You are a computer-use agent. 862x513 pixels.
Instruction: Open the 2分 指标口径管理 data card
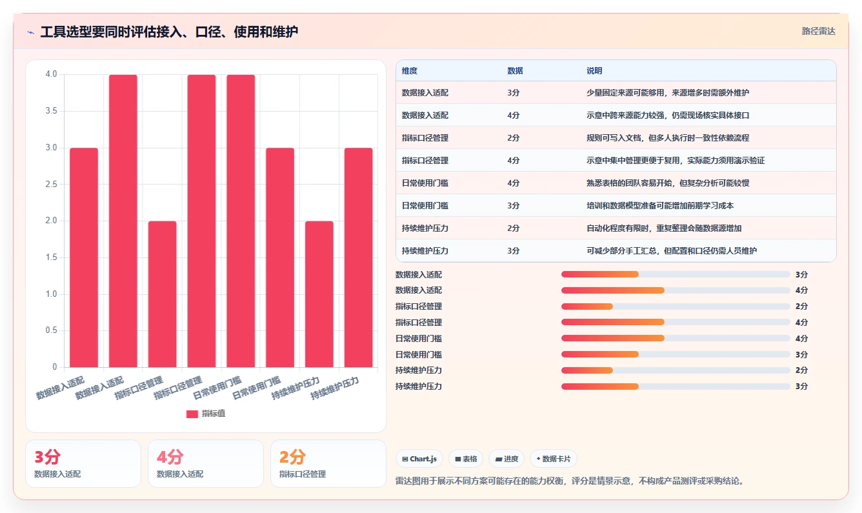pyautogui.click(x=328, y=463)
